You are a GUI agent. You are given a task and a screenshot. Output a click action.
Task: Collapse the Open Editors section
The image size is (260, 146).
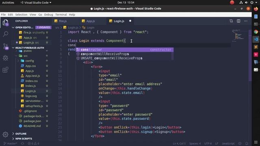(x=13, y=28)
